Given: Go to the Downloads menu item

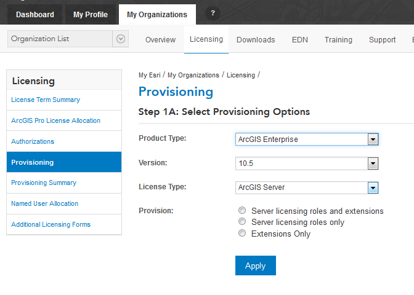Looking at the screenshot, I should [x=256, y=40].
